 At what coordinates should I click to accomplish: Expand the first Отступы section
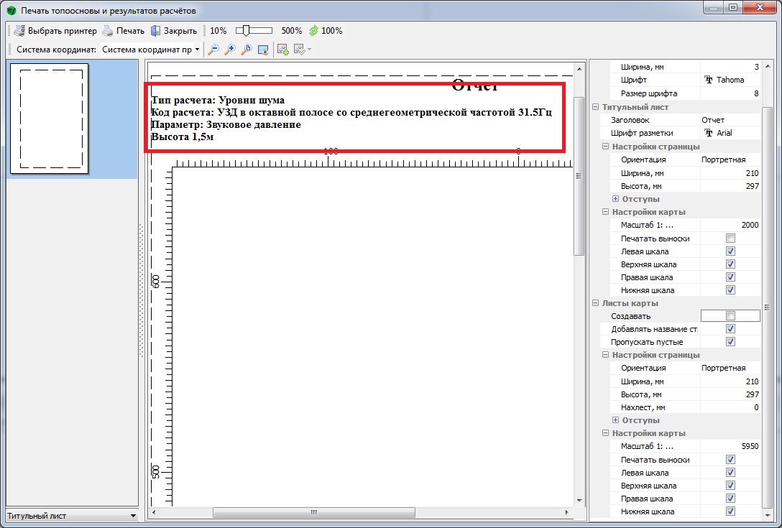615,199
